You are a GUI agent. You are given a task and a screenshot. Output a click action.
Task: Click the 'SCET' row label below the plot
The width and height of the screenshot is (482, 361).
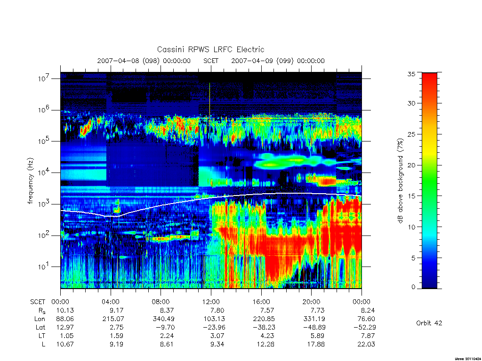pyautogui.click(x=38, y=302)
